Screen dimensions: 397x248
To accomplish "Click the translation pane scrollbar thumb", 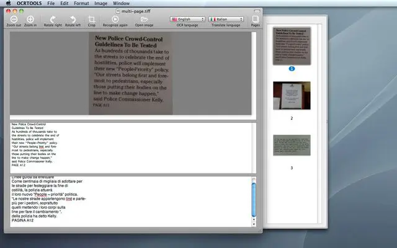I will pos(254,200).
